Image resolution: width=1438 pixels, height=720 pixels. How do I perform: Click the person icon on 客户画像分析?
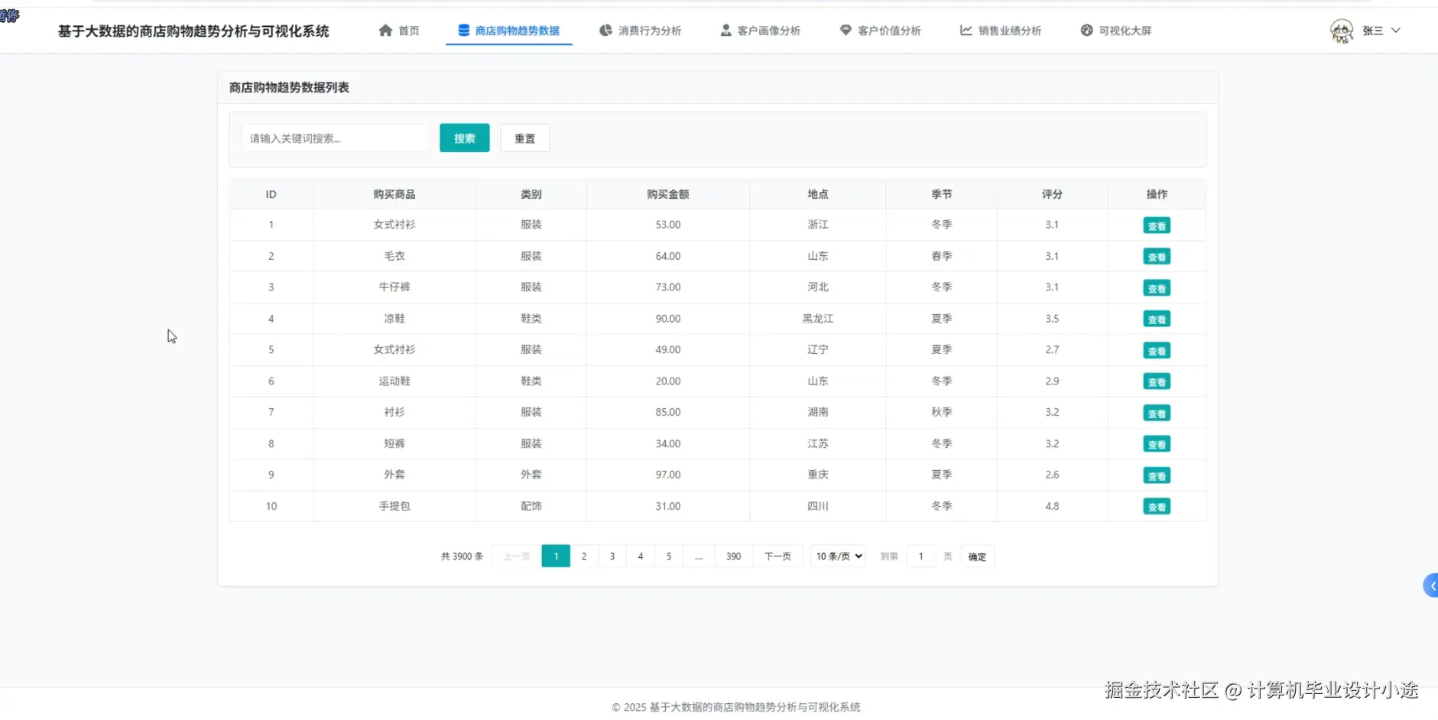coord(725,31)
